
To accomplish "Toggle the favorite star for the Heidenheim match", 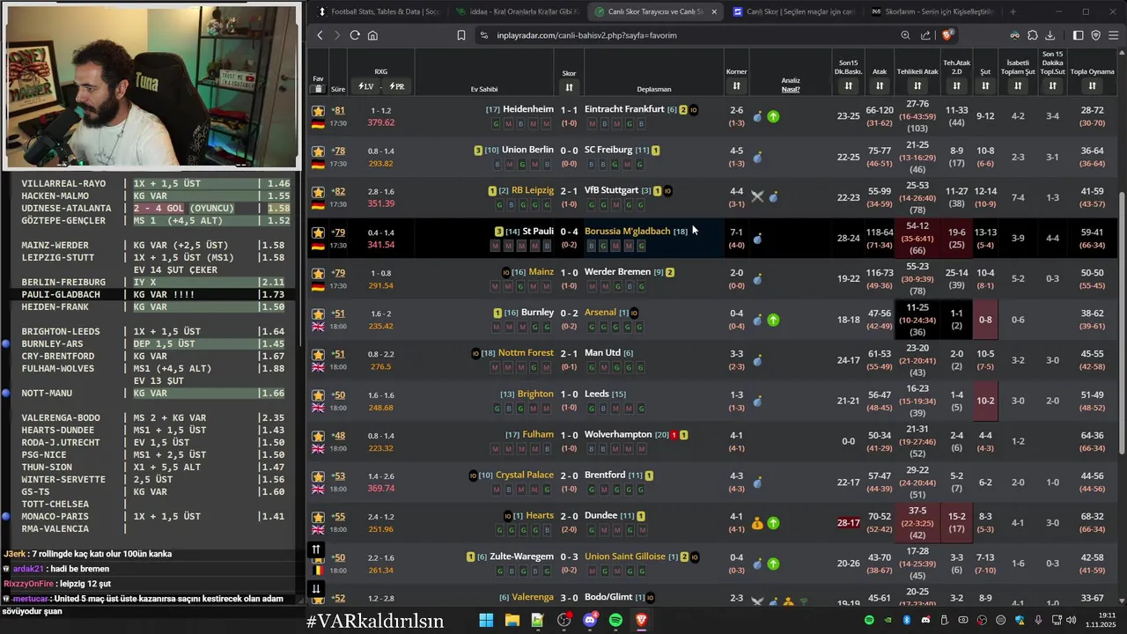I will coord(318,111).
